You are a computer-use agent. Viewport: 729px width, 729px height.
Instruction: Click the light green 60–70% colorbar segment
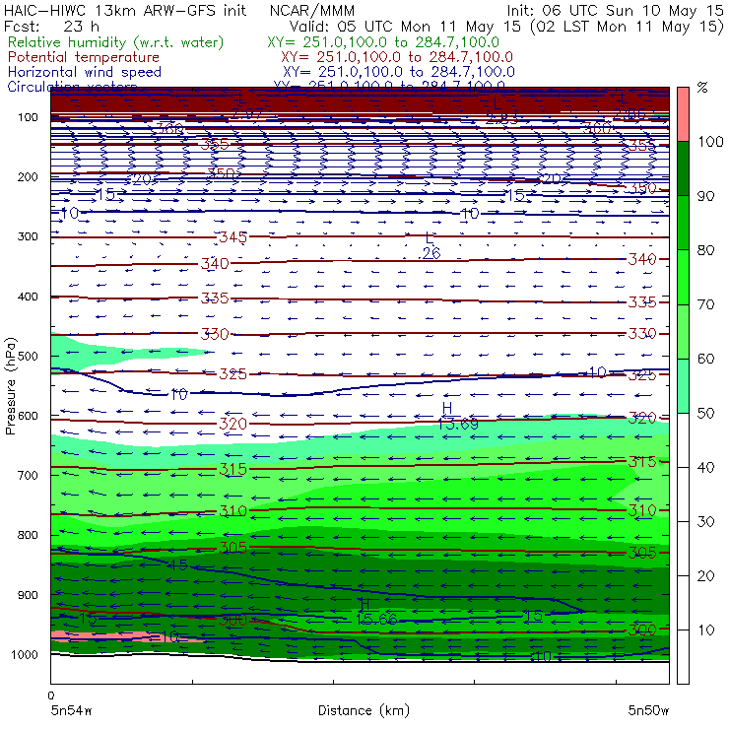point(683,331)
